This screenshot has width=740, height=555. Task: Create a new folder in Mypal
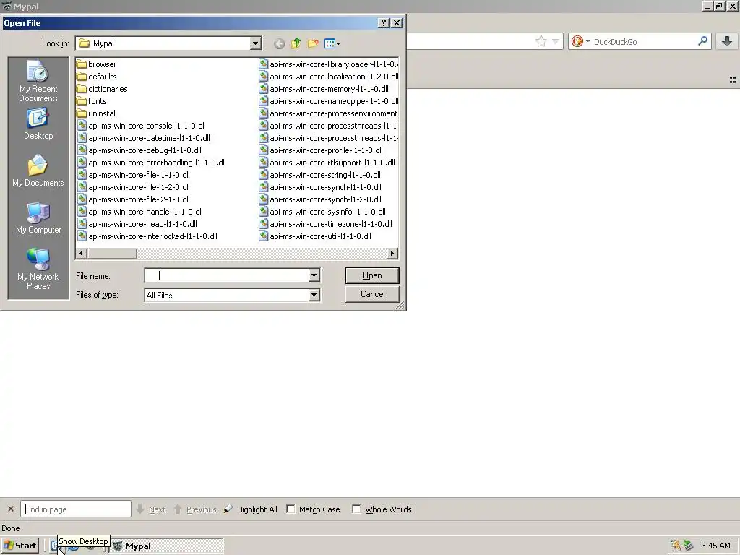pyautogui.click(x=312, y=44)
